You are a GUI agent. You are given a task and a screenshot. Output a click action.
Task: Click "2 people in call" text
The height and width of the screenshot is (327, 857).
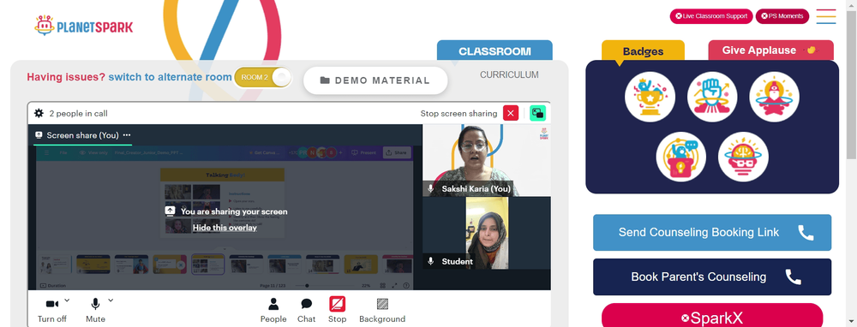point(78,114)
